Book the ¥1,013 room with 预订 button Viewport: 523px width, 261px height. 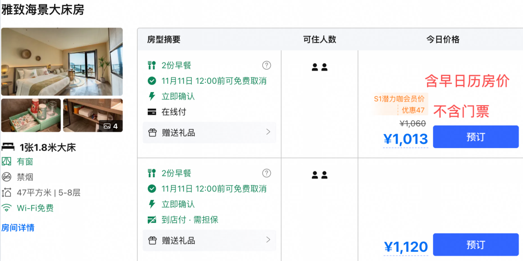pyautogui.click(x=476, y=137)
